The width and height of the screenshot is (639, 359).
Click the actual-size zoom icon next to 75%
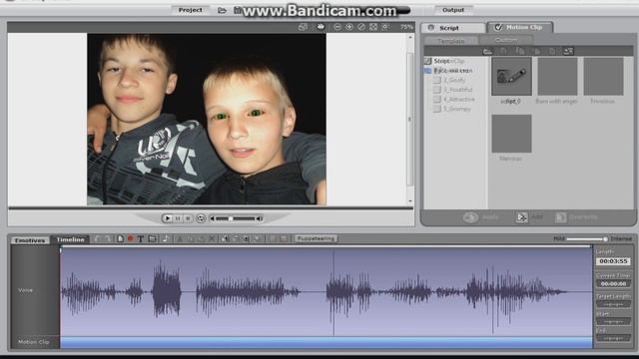(385, 27)
